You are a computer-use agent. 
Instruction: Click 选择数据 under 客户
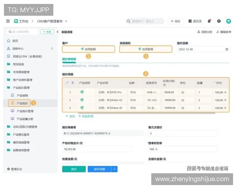(x=88, y=49)
